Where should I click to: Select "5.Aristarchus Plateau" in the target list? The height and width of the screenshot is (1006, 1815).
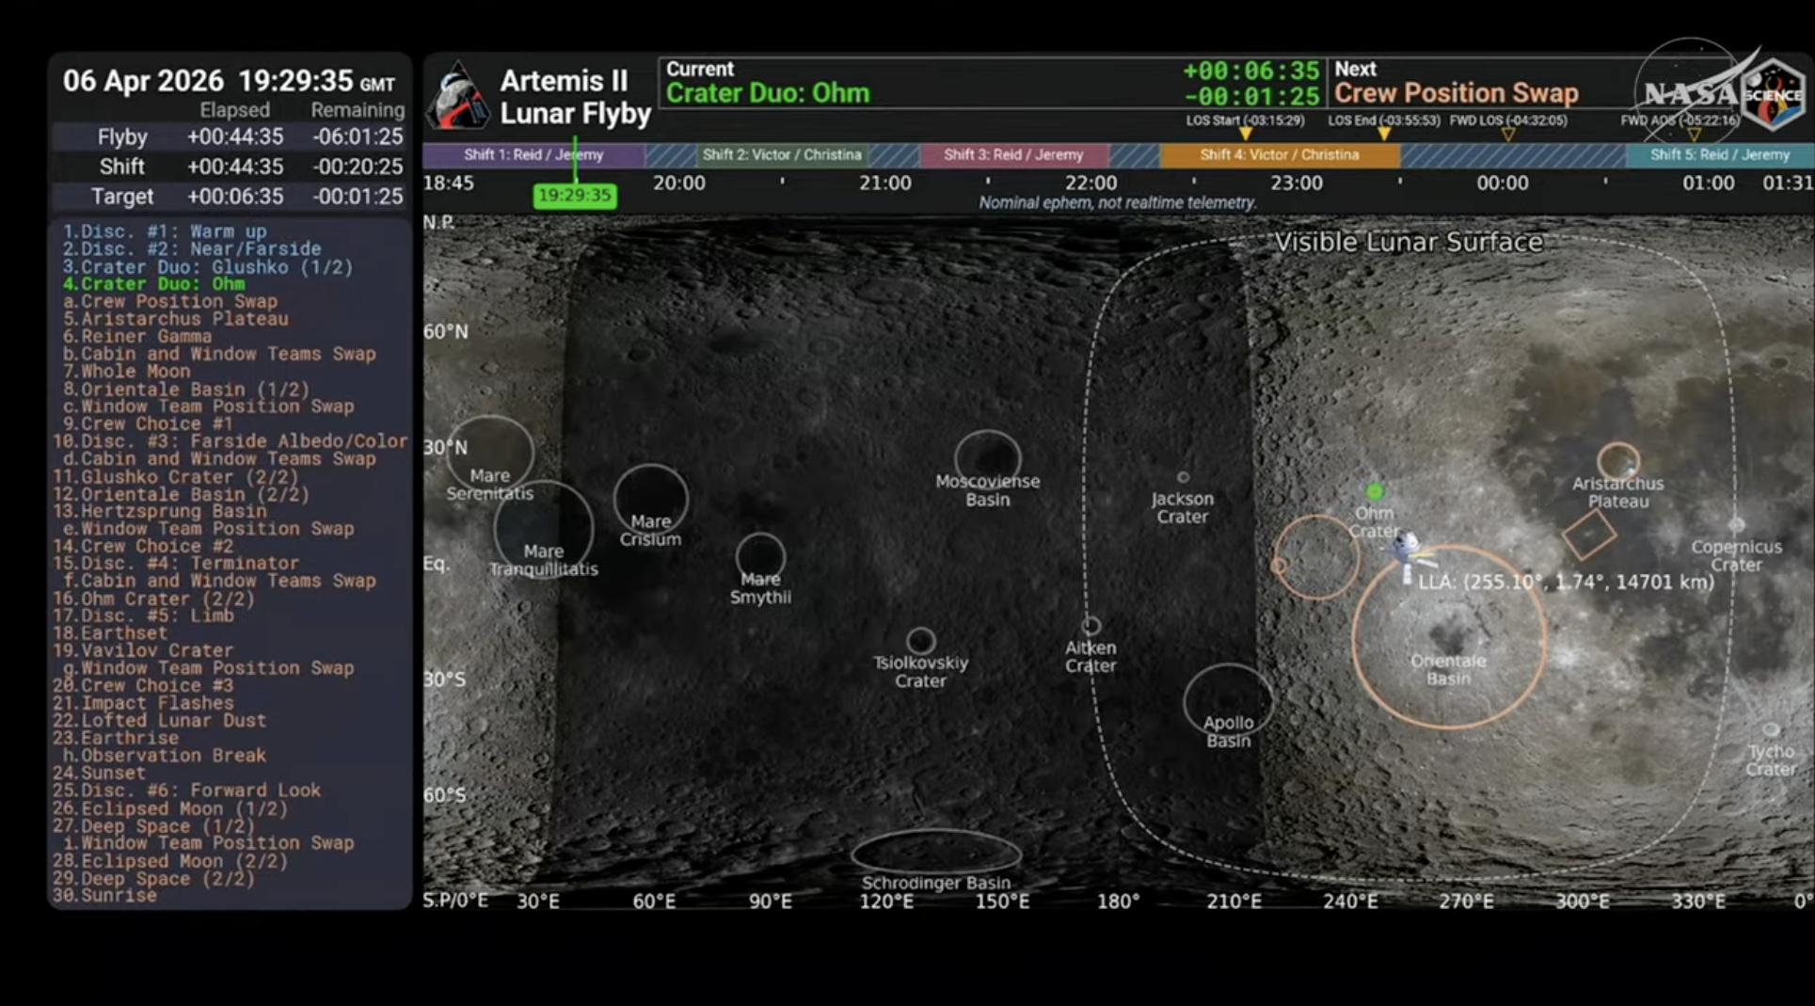[175, 319]
